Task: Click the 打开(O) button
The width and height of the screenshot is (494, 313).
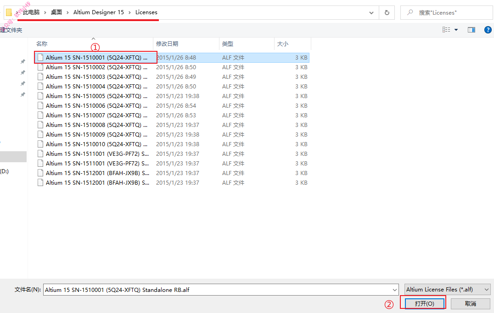Action: [x=424, y=303]
